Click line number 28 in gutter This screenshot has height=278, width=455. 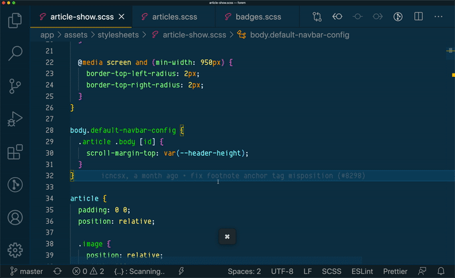pos(50,130)
